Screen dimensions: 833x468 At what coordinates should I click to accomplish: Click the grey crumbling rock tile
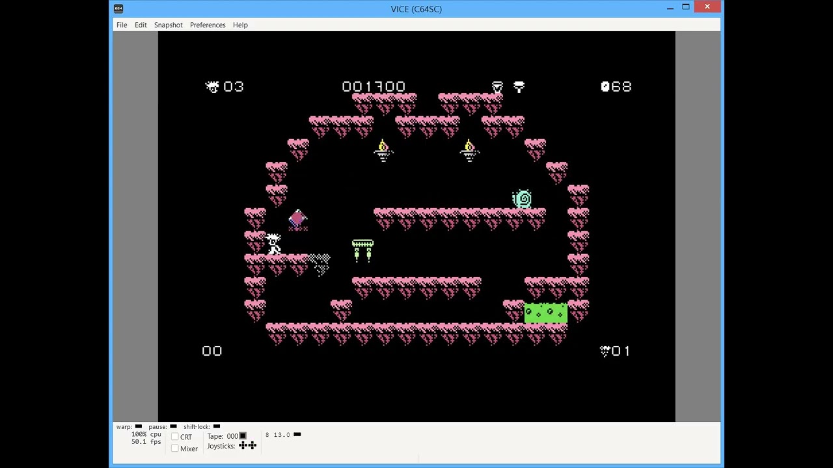coord(319,265)
